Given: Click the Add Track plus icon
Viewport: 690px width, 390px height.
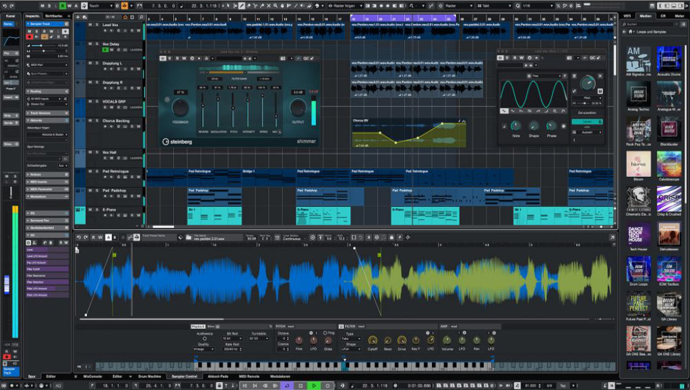Looking at the screenshot, I should point(78,17).
